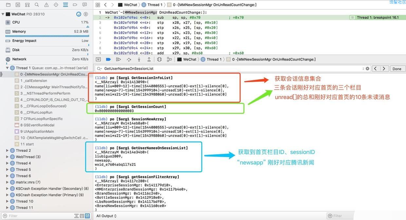
Task: Click the Thread 1 breakpoint 16.1 annotation
Action: tap(377, 18)
